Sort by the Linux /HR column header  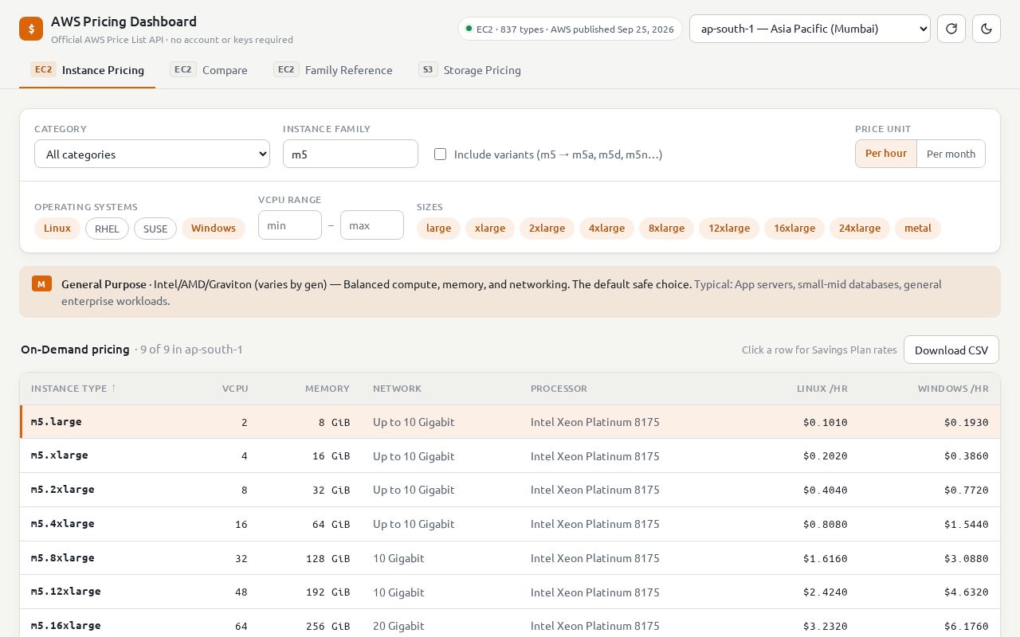click(822, 389)
